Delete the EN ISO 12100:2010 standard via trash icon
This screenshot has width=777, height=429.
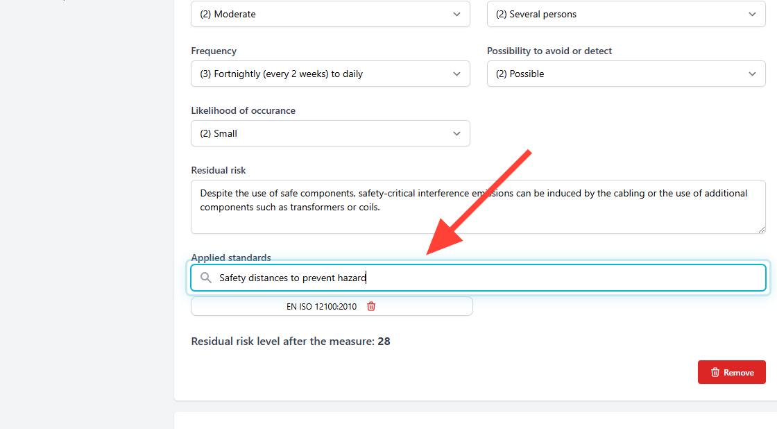pyautogui.click(x=371, y=307)
